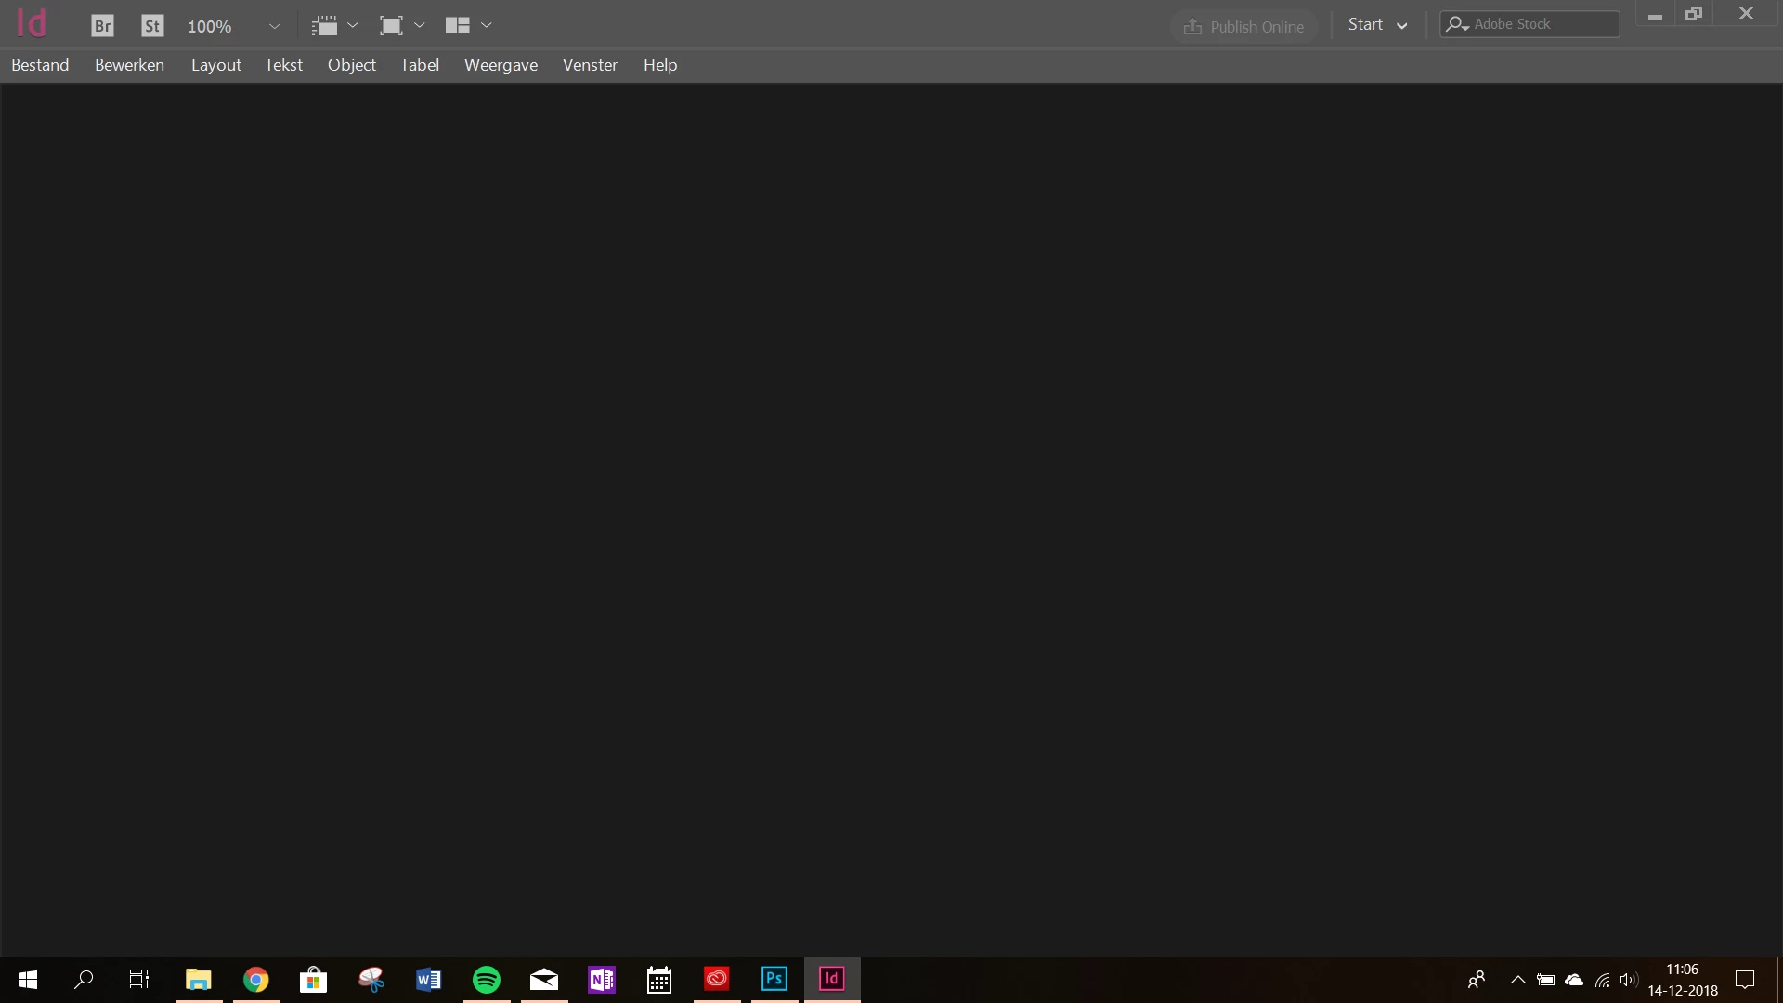
Task: Open the Venster menu
Action: coord(590,65)
